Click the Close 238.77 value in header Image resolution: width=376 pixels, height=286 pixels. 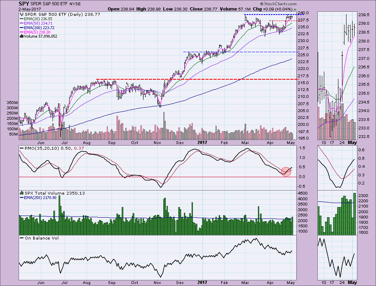[203, 9]
